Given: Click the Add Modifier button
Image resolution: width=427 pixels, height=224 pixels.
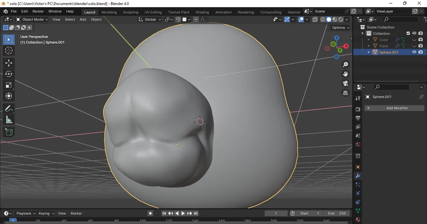Looking at the screenshot, I should click(x=394, y=108).
